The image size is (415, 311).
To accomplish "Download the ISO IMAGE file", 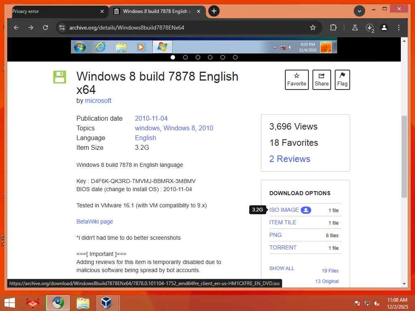I will point(284,210).
